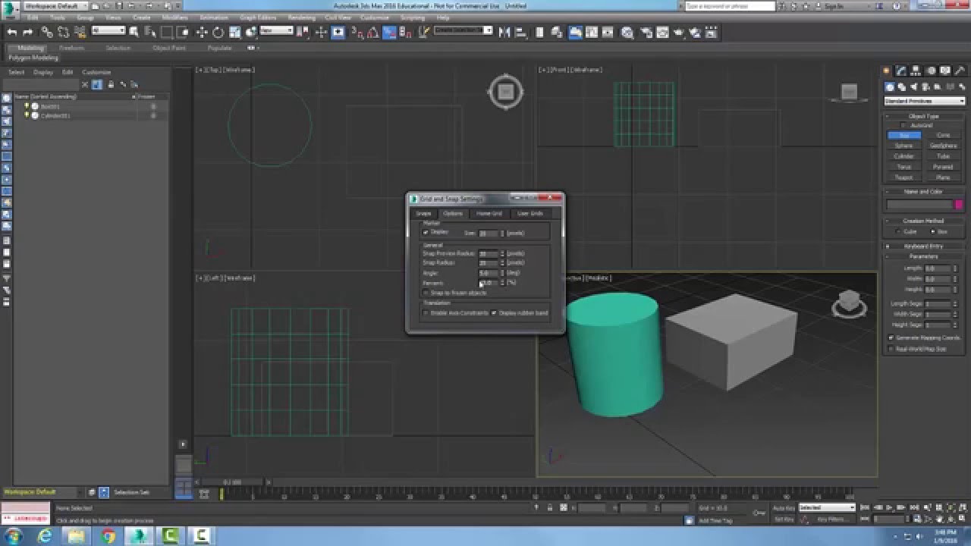
Task: Click the timeline frame slider handle
Action: click(232, 482)
